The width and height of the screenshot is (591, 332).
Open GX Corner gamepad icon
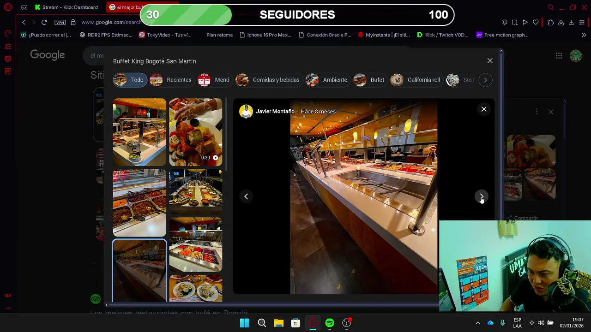point(24,7)
